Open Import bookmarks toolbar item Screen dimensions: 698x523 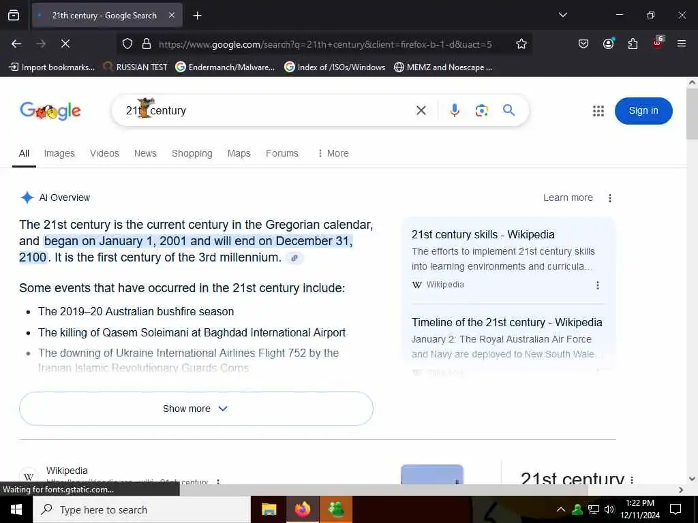pos(52,67)
